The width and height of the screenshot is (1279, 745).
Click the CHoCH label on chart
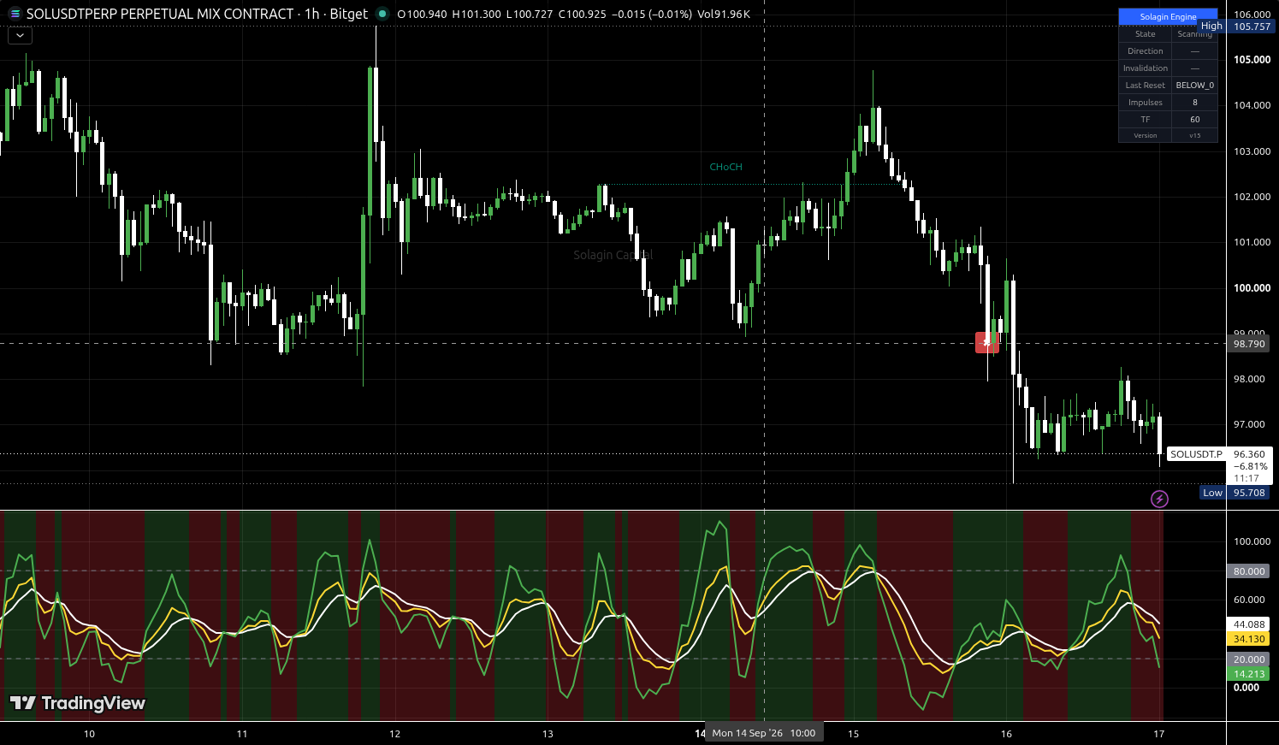pyautogui.click(x=725, y=167)
